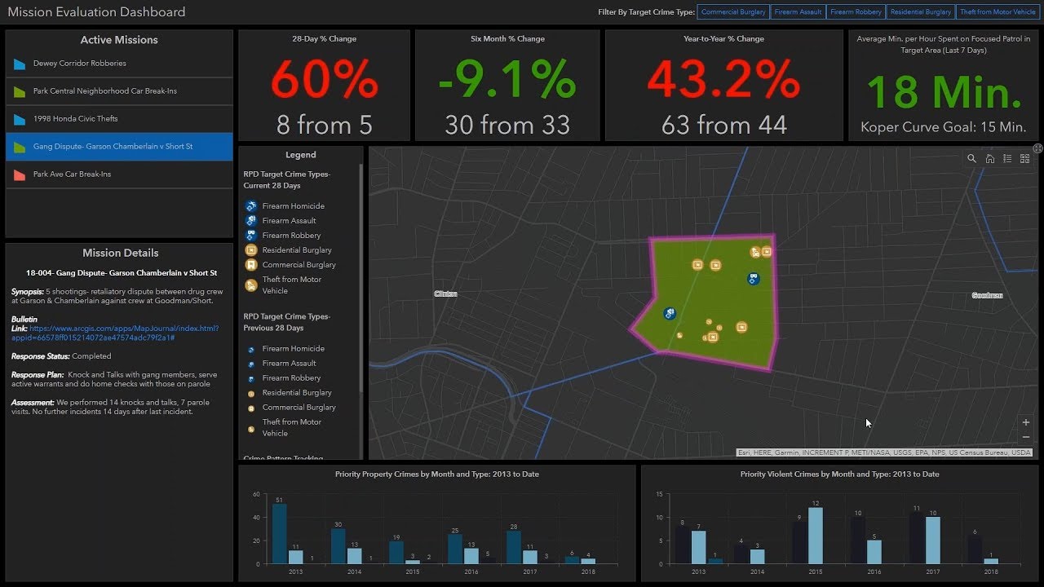
Task: Click current Residential Burglary legend icon
Action: pos(251,250)
